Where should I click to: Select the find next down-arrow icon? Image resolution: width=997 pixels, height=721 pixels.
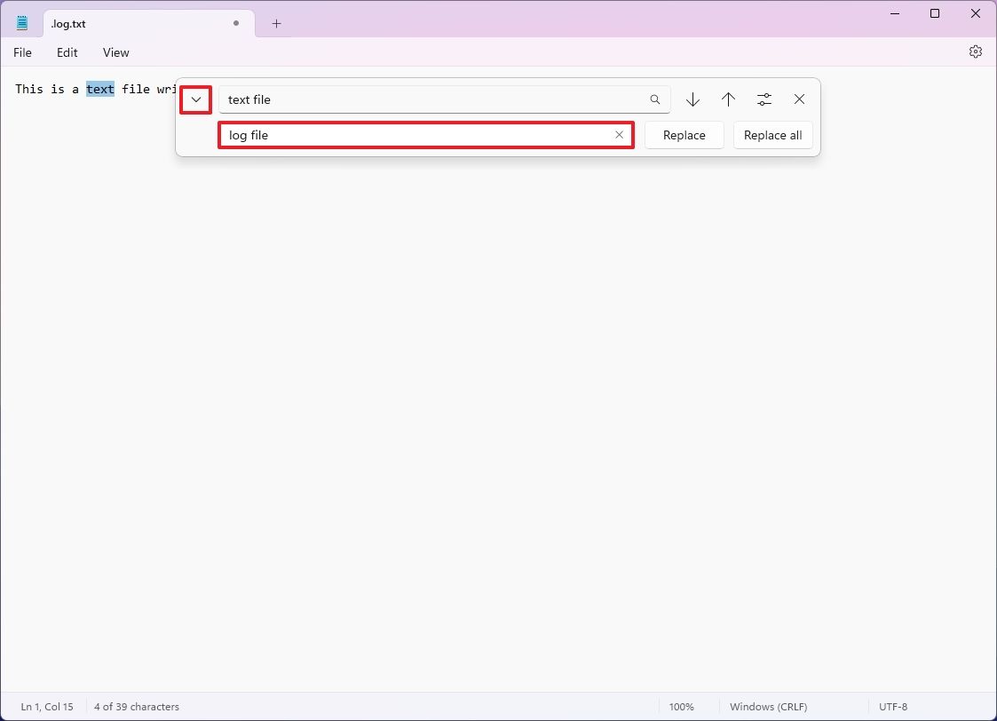(x=693, y=99)
